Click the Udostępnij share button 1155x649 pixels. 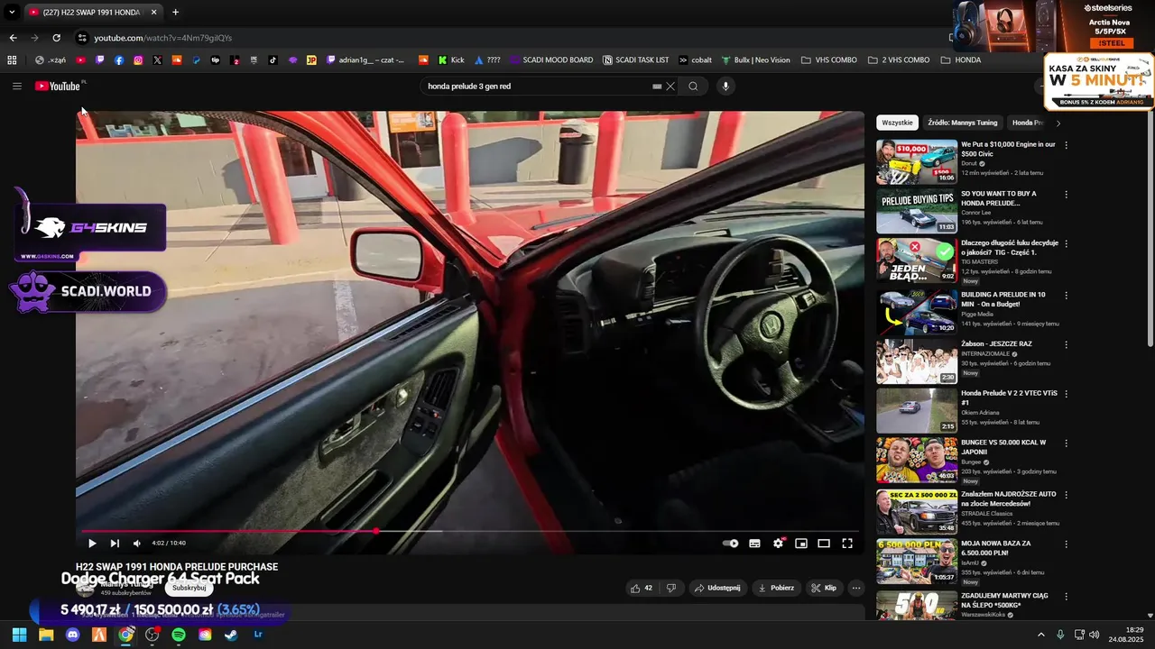(x=717, y=588)
